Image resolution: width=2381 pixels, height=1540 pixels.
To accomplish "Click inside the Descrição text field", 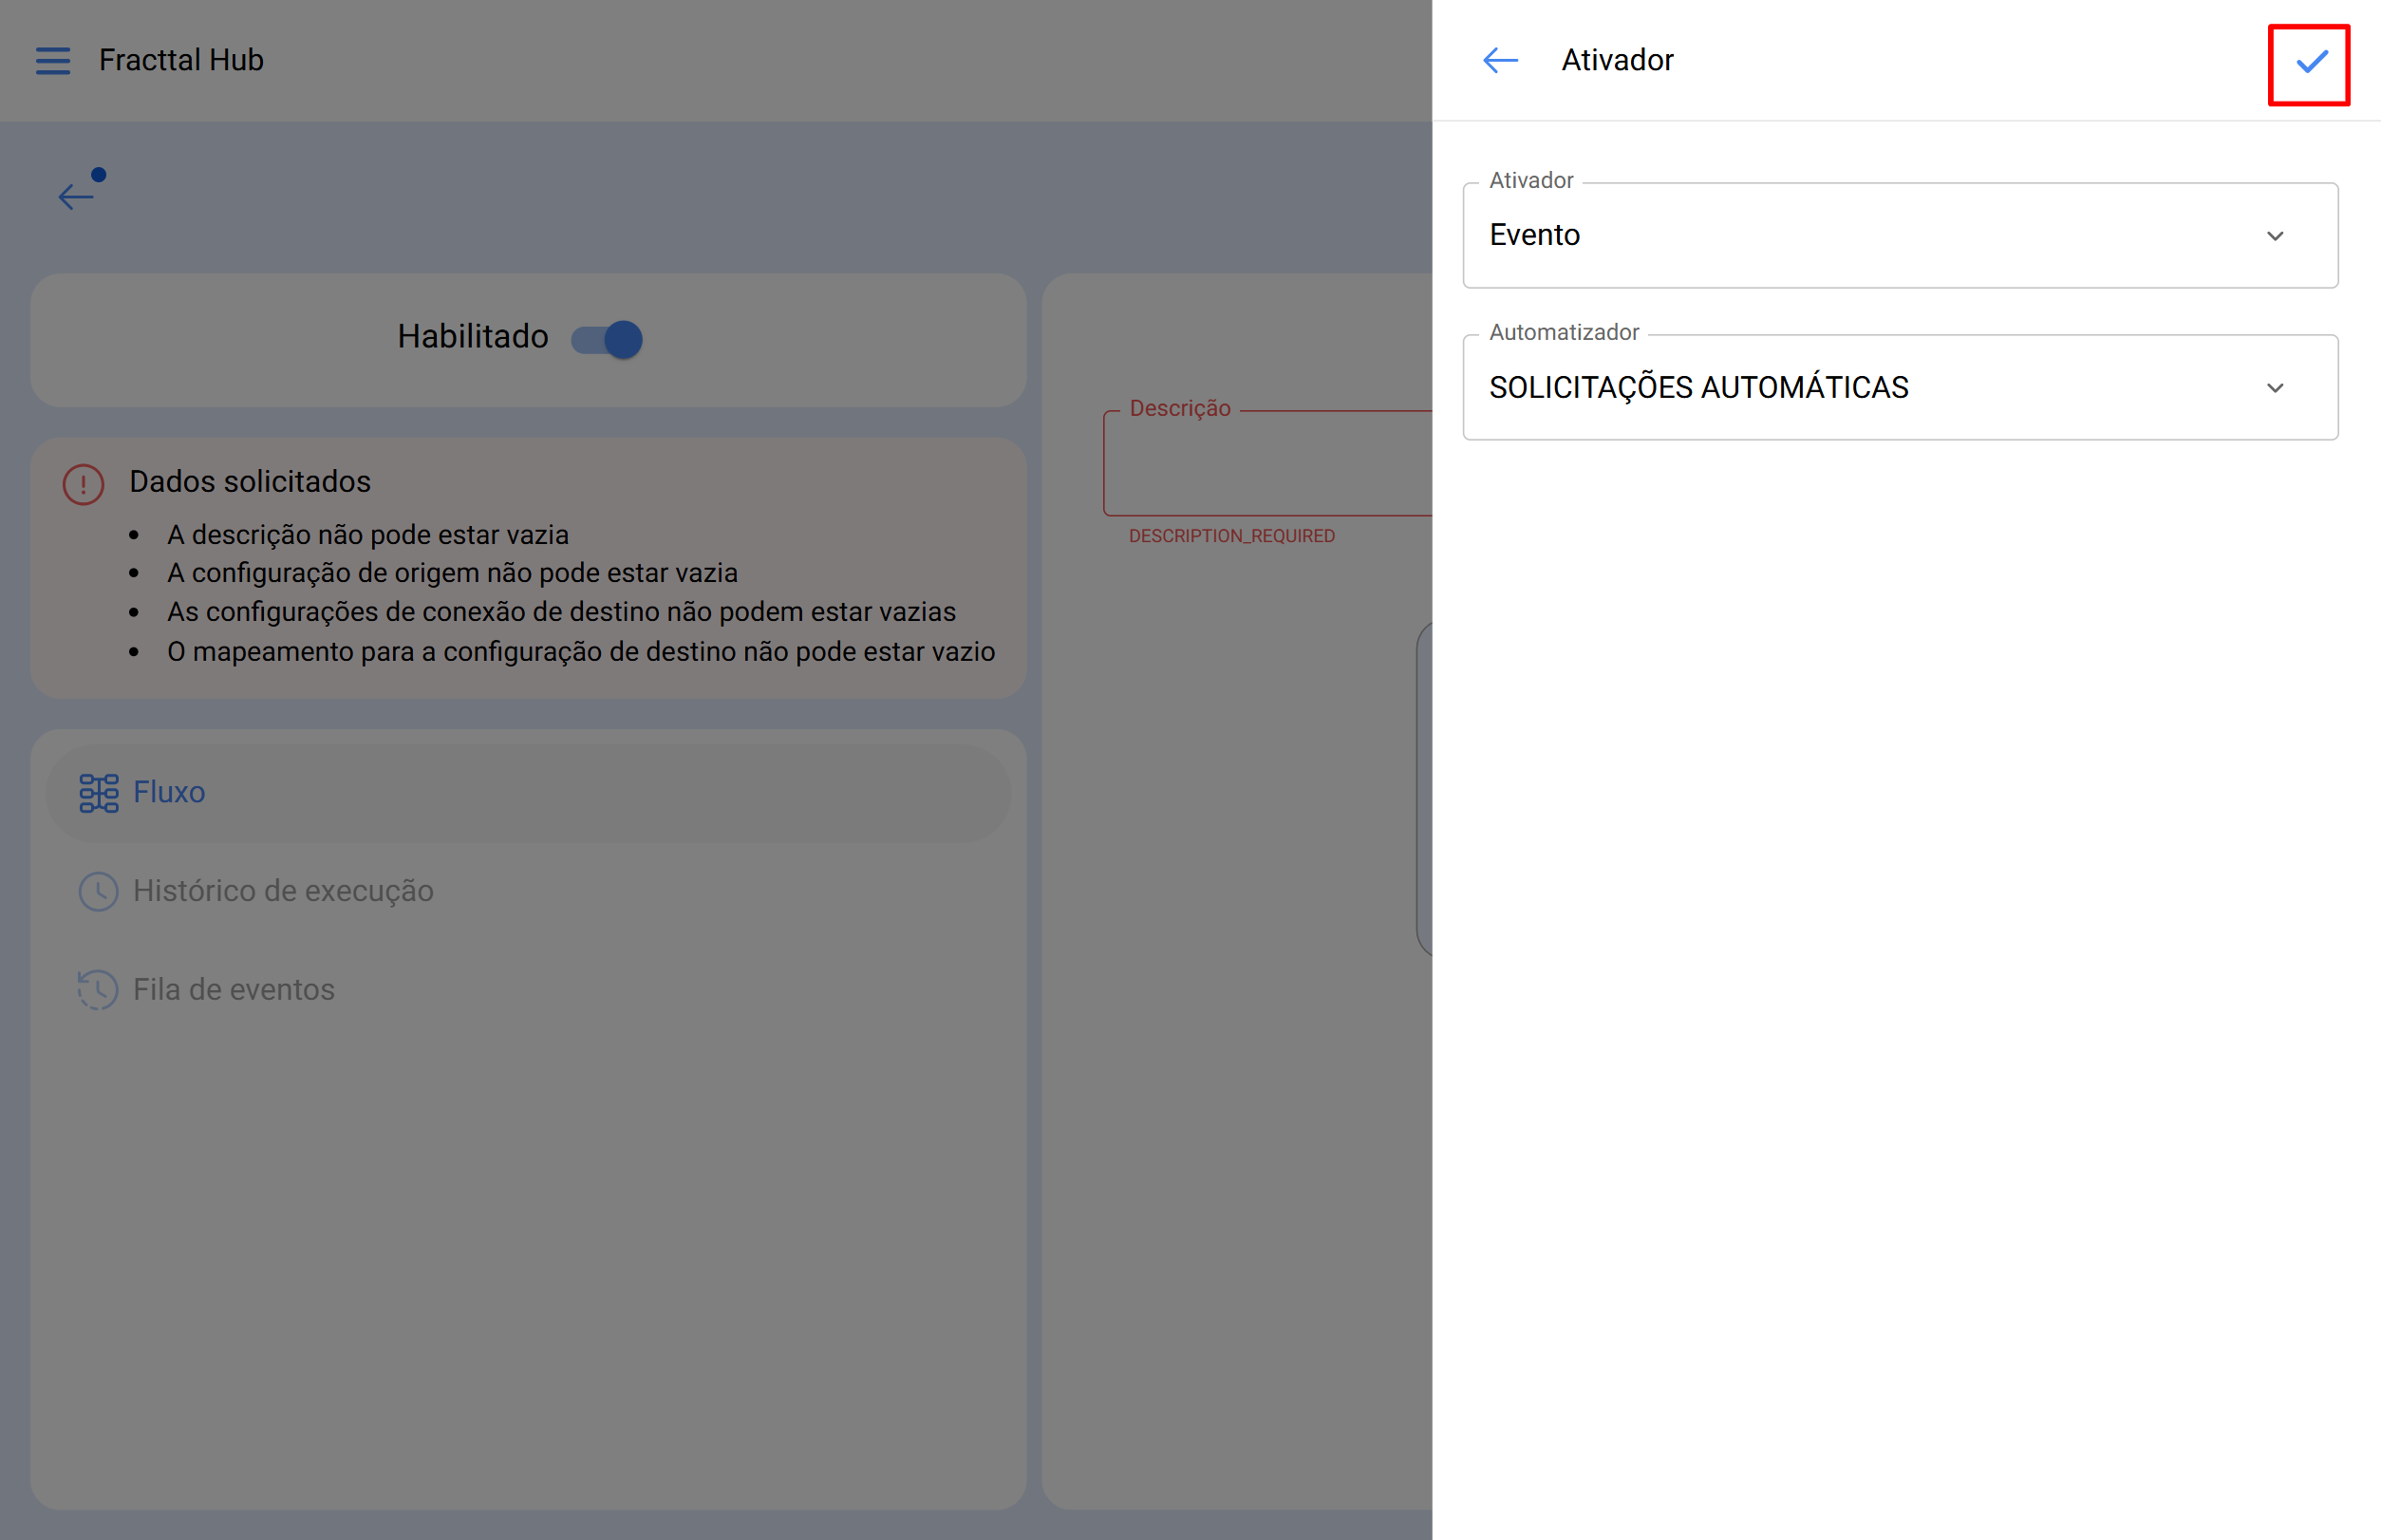I will (x=1270, y=465).
